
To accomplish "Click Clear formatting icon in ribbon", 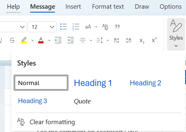I will tap(105, 27).
